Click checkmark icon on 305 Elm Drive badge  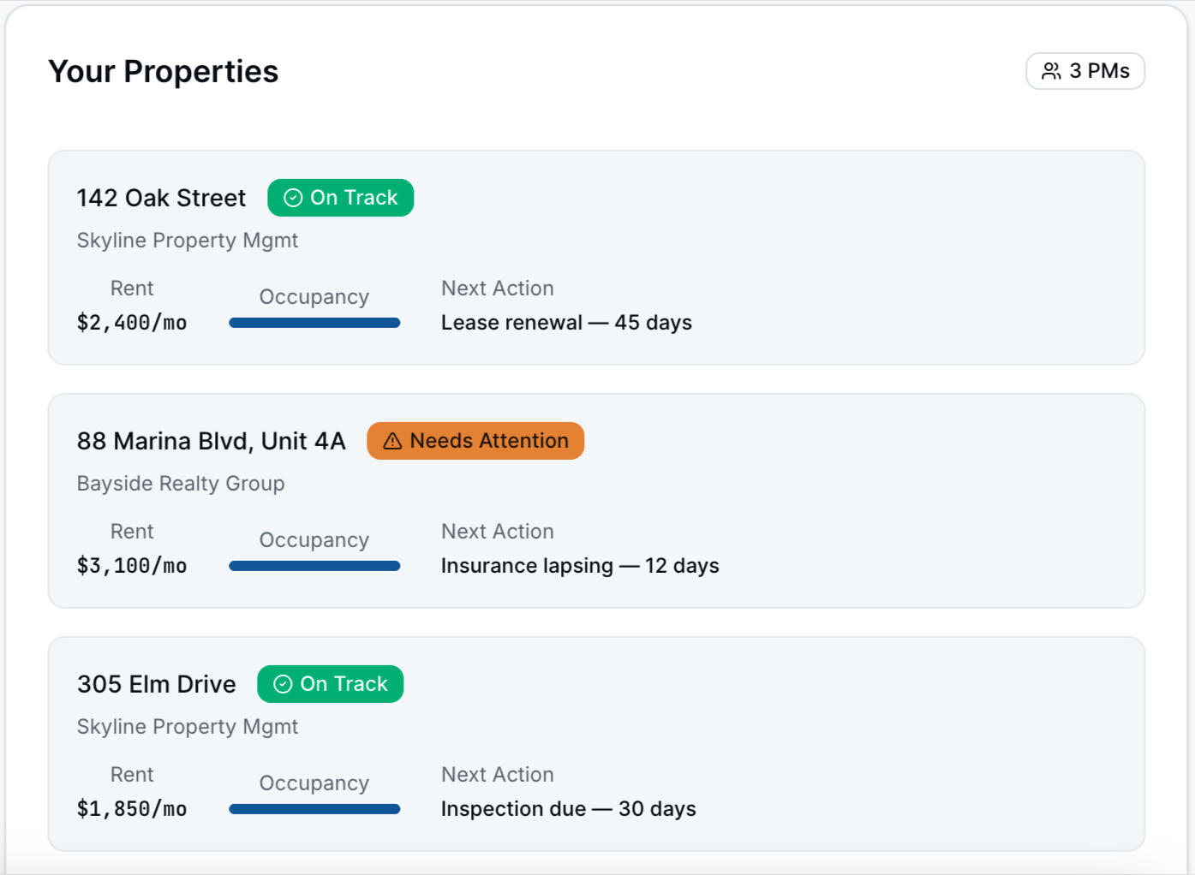[283, 684]
